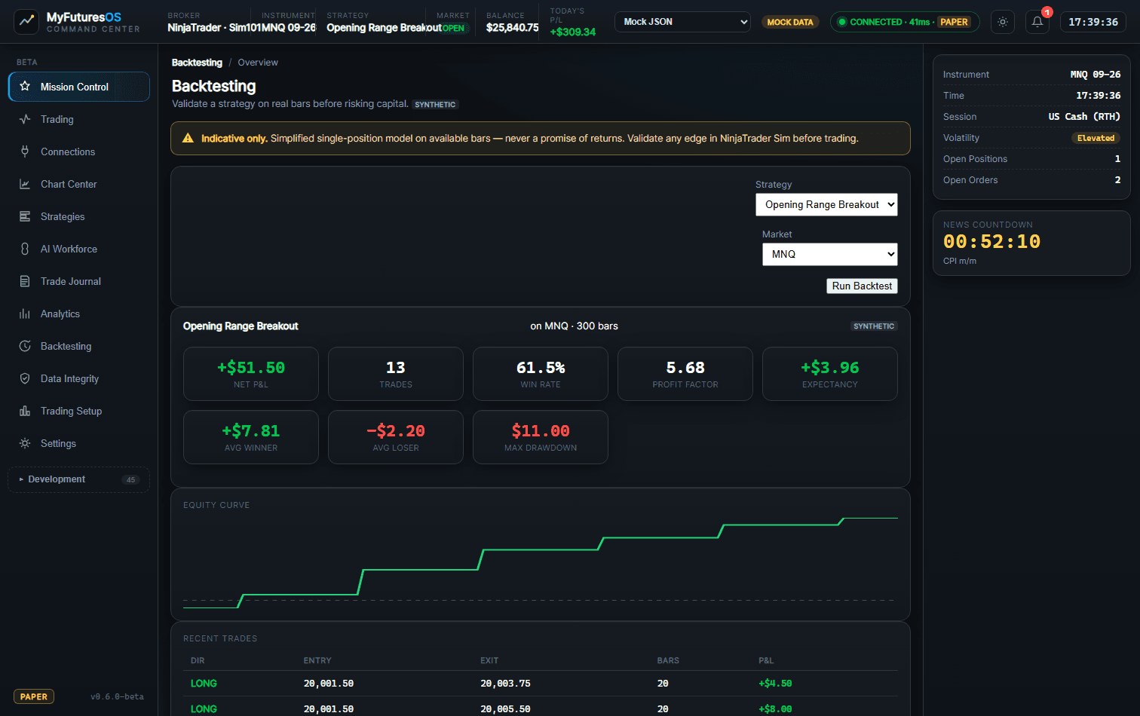Click the Max Drawdown card $11.00

541,437
